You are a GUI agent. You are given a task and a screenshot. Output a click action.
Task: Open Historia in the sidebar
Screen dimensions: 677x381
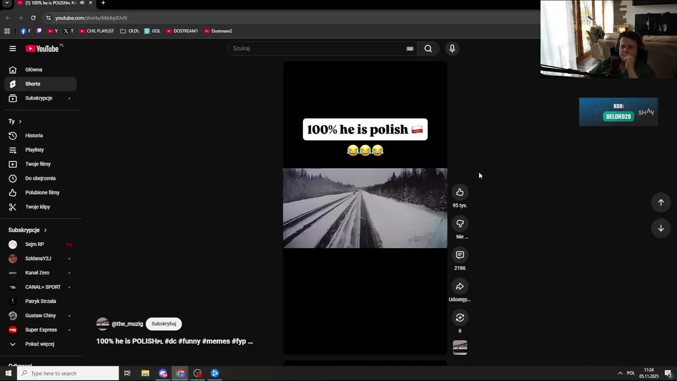point(40,135)
